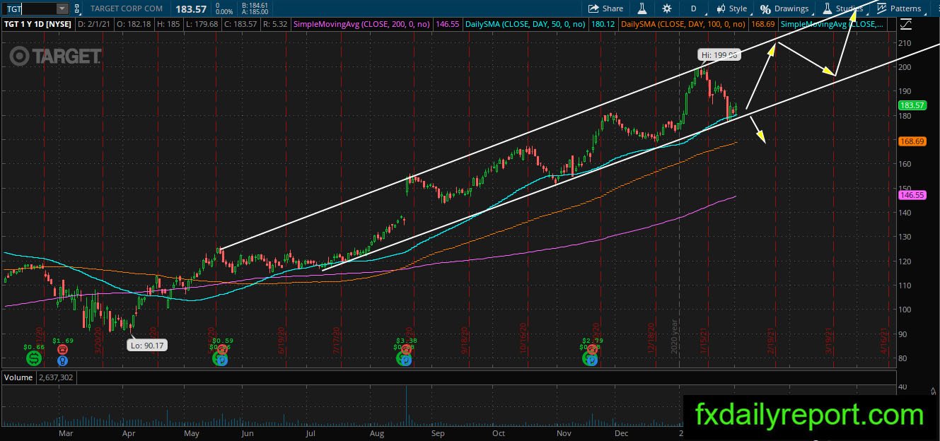
Task: Click the 146.55 study value in header
Action: [x=448, y=24]
